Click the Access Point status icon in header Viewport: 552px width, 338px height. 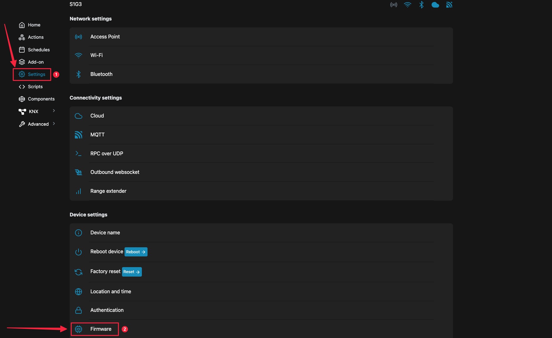pos(393,5)
